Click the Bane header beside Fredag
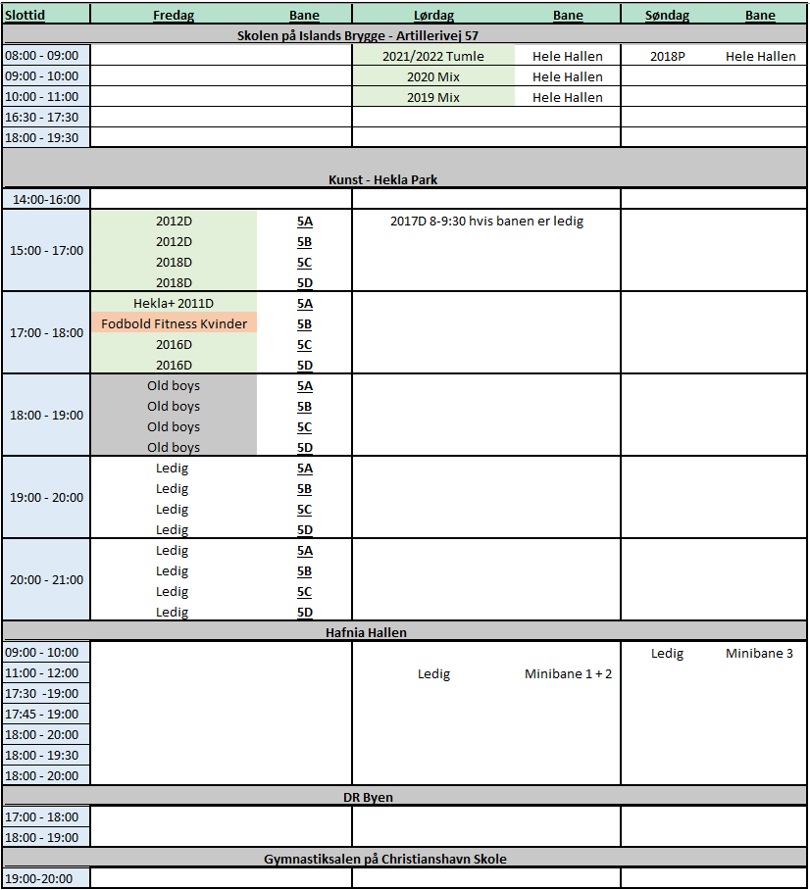Viewport: 810px width, 890px height. click(x=304, y=16)
